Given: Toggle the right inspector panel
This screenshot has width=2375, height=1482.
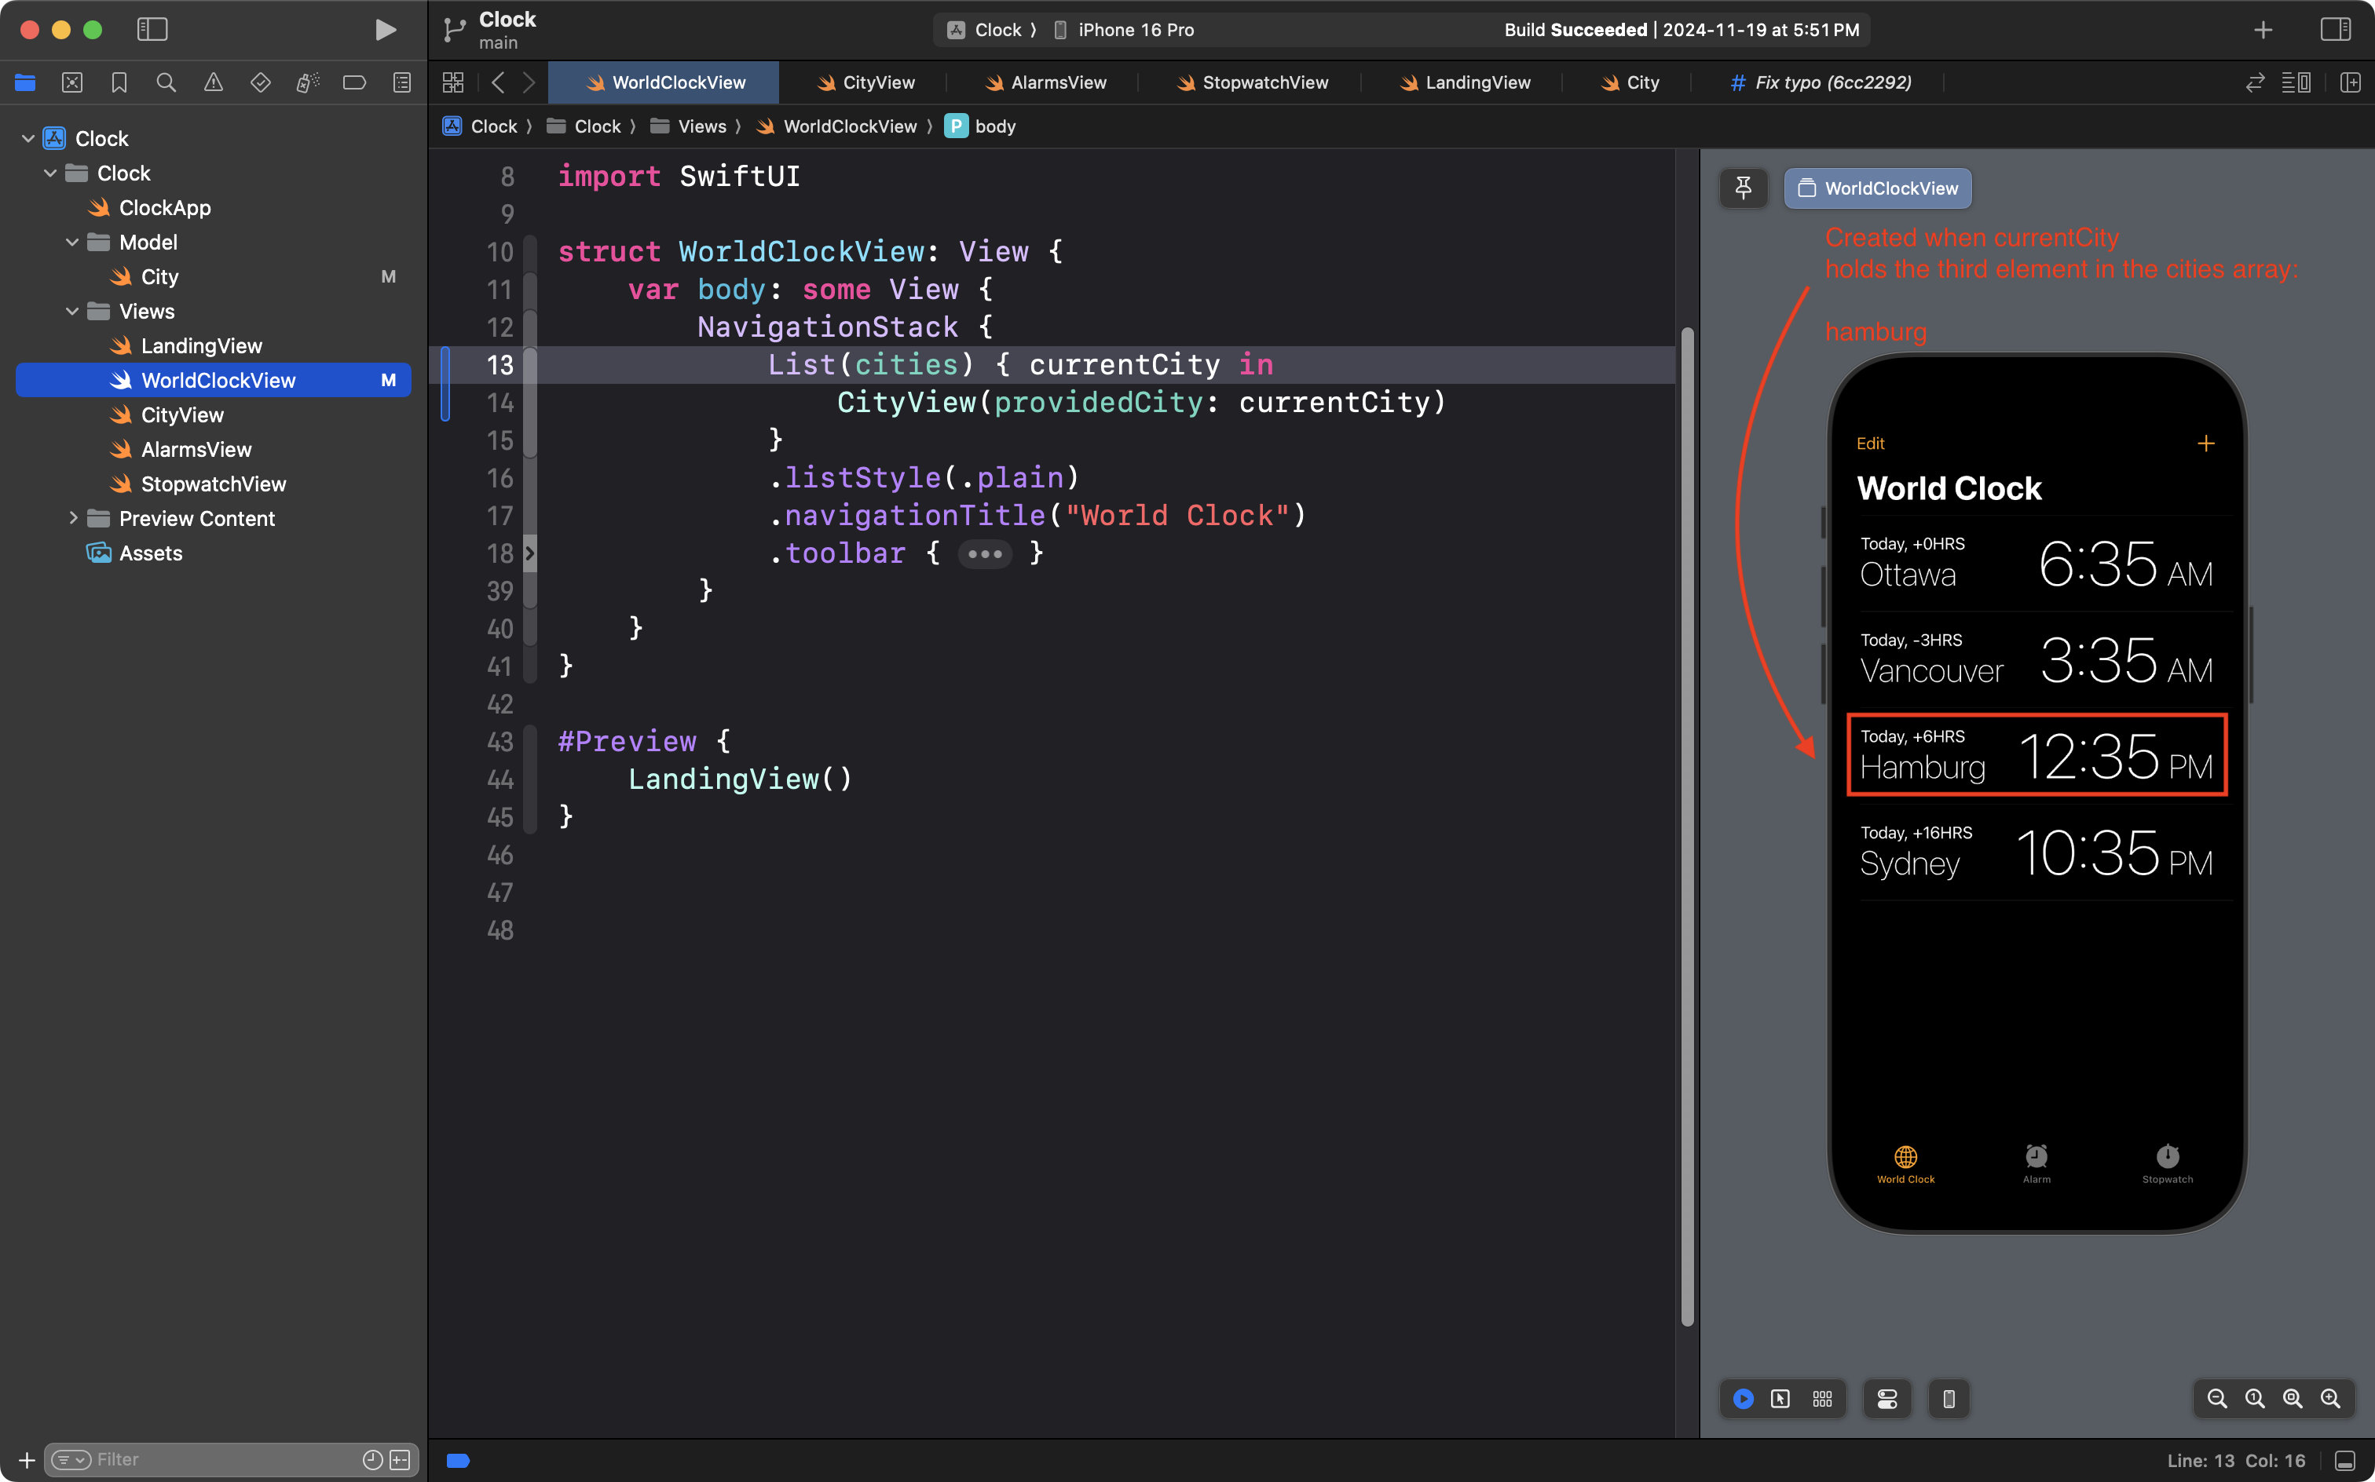Looking at the screenshot, I should (x=2335, y=29).
